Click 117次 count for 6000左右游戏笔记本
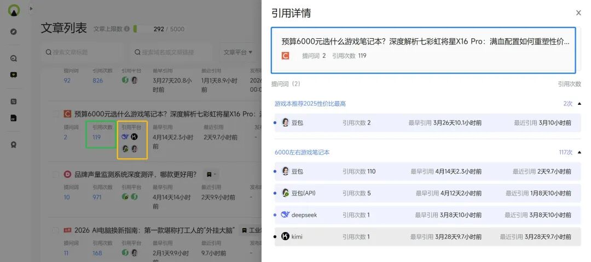Image resolution: width=591 pixels, height=262 pixels. [565, 152]
